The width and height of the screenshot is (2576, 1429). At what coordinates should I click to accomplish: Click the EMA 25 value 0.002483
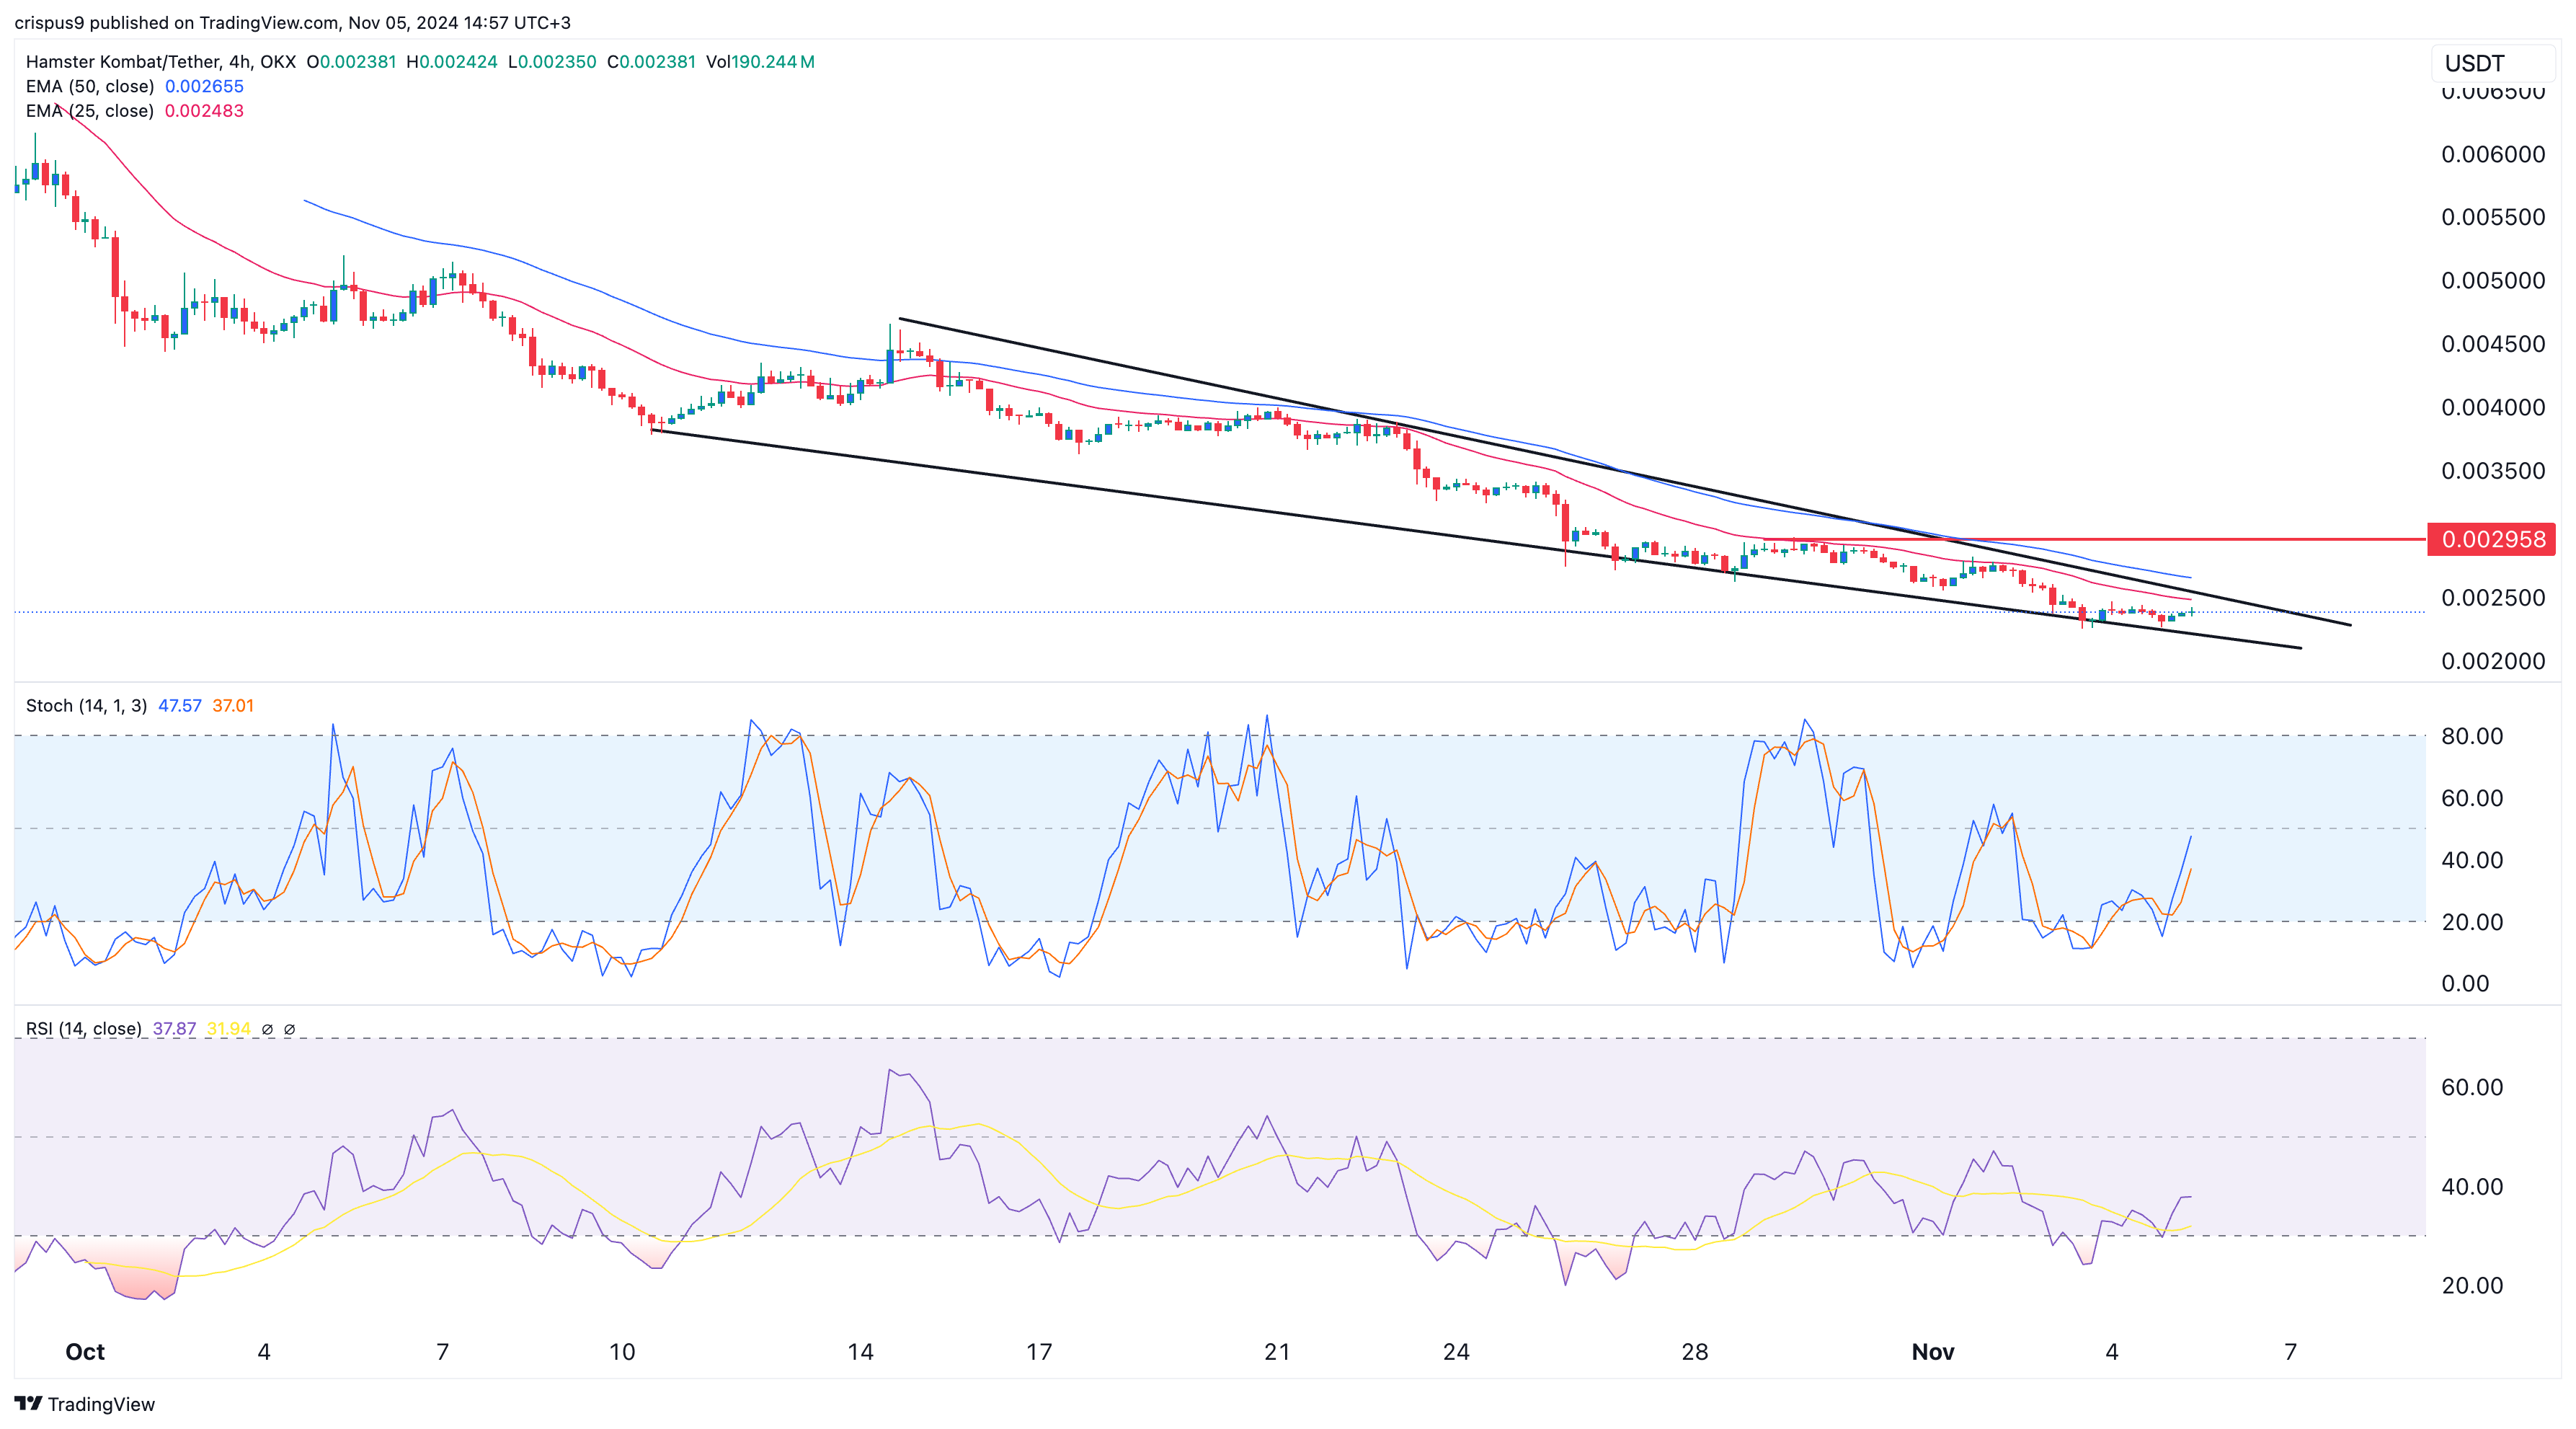(x=204, y=111)
